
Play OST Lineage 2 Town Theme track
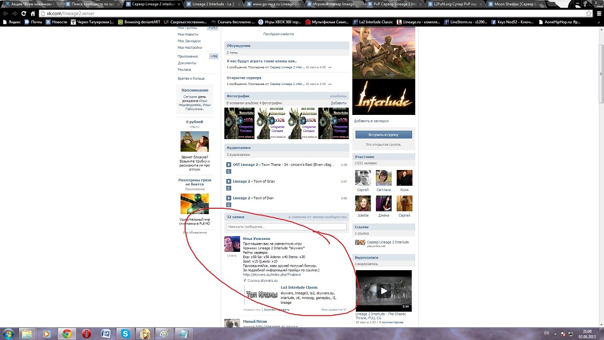point(229,165)
